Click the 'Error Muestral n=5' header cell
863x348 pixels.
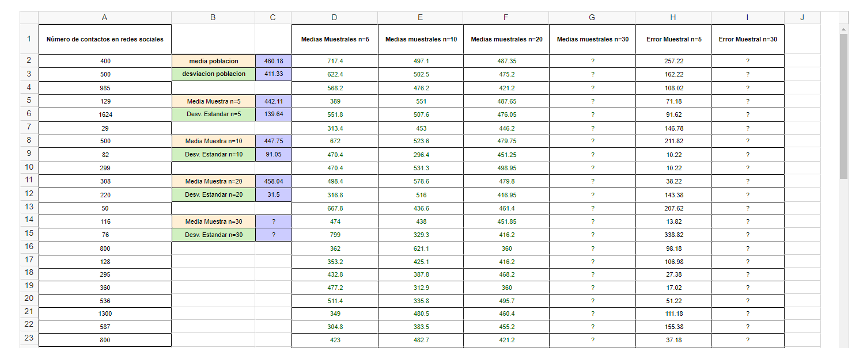click(x=673, y=39)
